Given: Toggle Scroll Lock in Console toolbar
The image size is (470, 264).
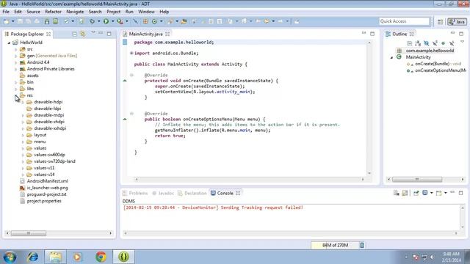Looking at the screenshot, I should point(405,193).
